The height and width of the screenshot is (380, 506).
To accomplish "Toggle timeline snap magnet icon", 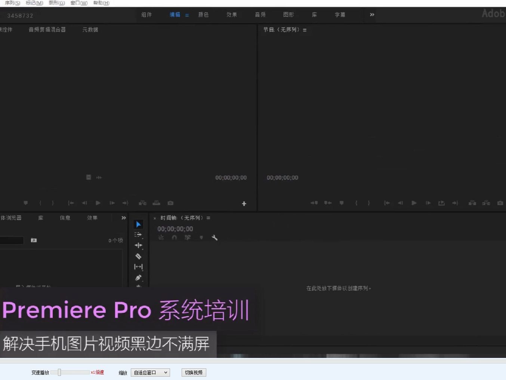I will 174,237.
